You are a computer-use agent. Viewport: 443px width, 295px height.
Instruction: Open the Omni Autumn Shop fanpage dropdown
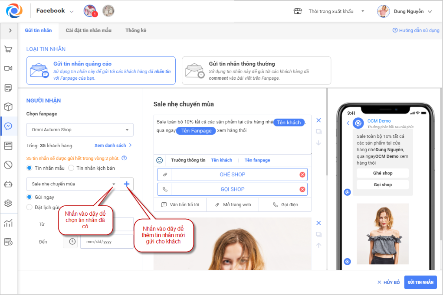point(80,130)
